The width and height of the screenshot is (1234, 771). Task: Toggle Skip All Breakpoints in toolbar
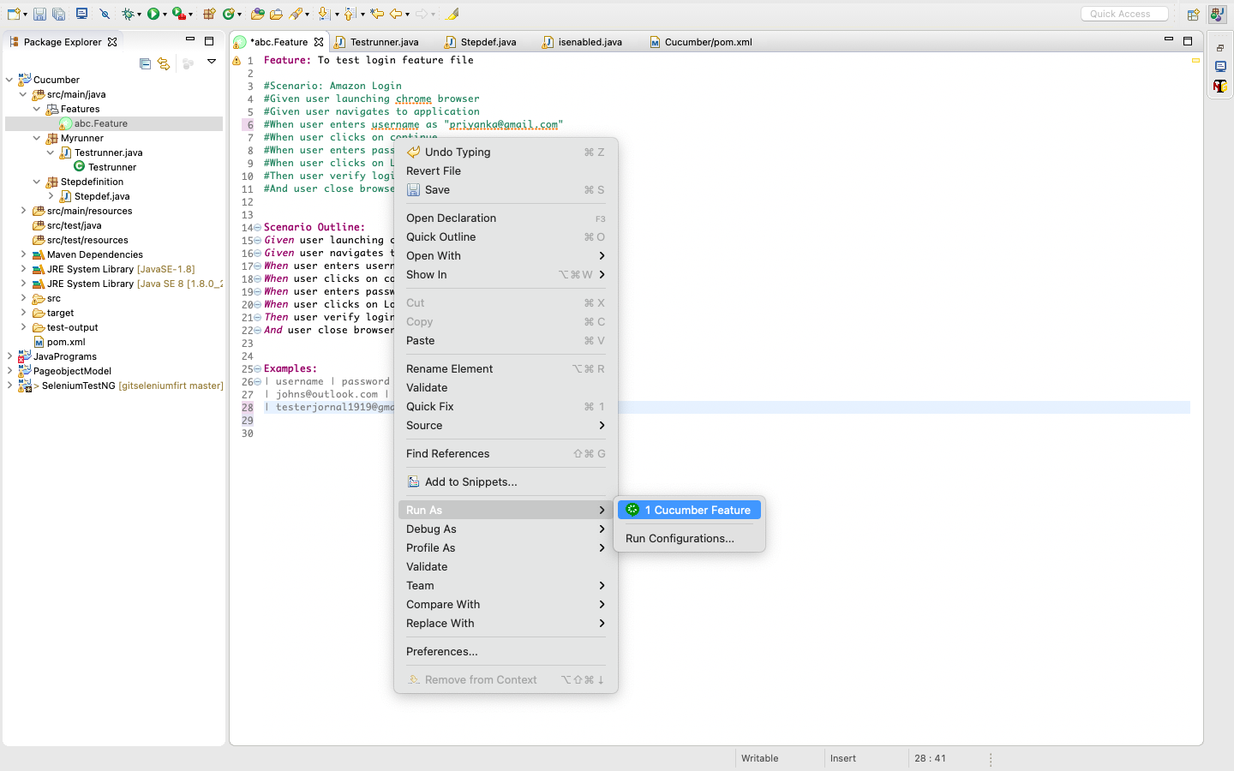(105, 14)
